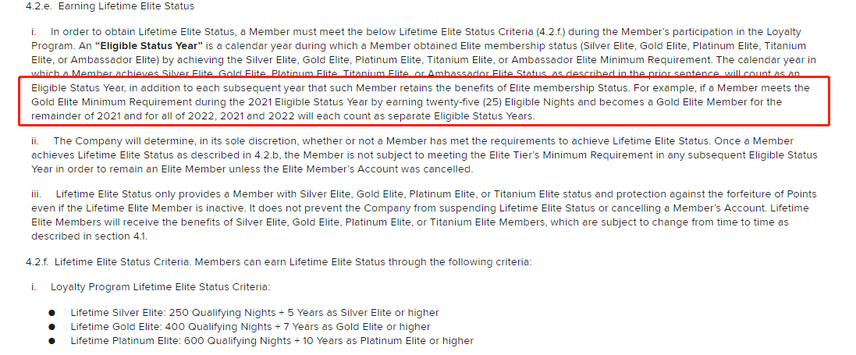Click the bullet before Lifetime Platinum Elite
This screenshot has height=355, width=856.
(x=52, y=342)
